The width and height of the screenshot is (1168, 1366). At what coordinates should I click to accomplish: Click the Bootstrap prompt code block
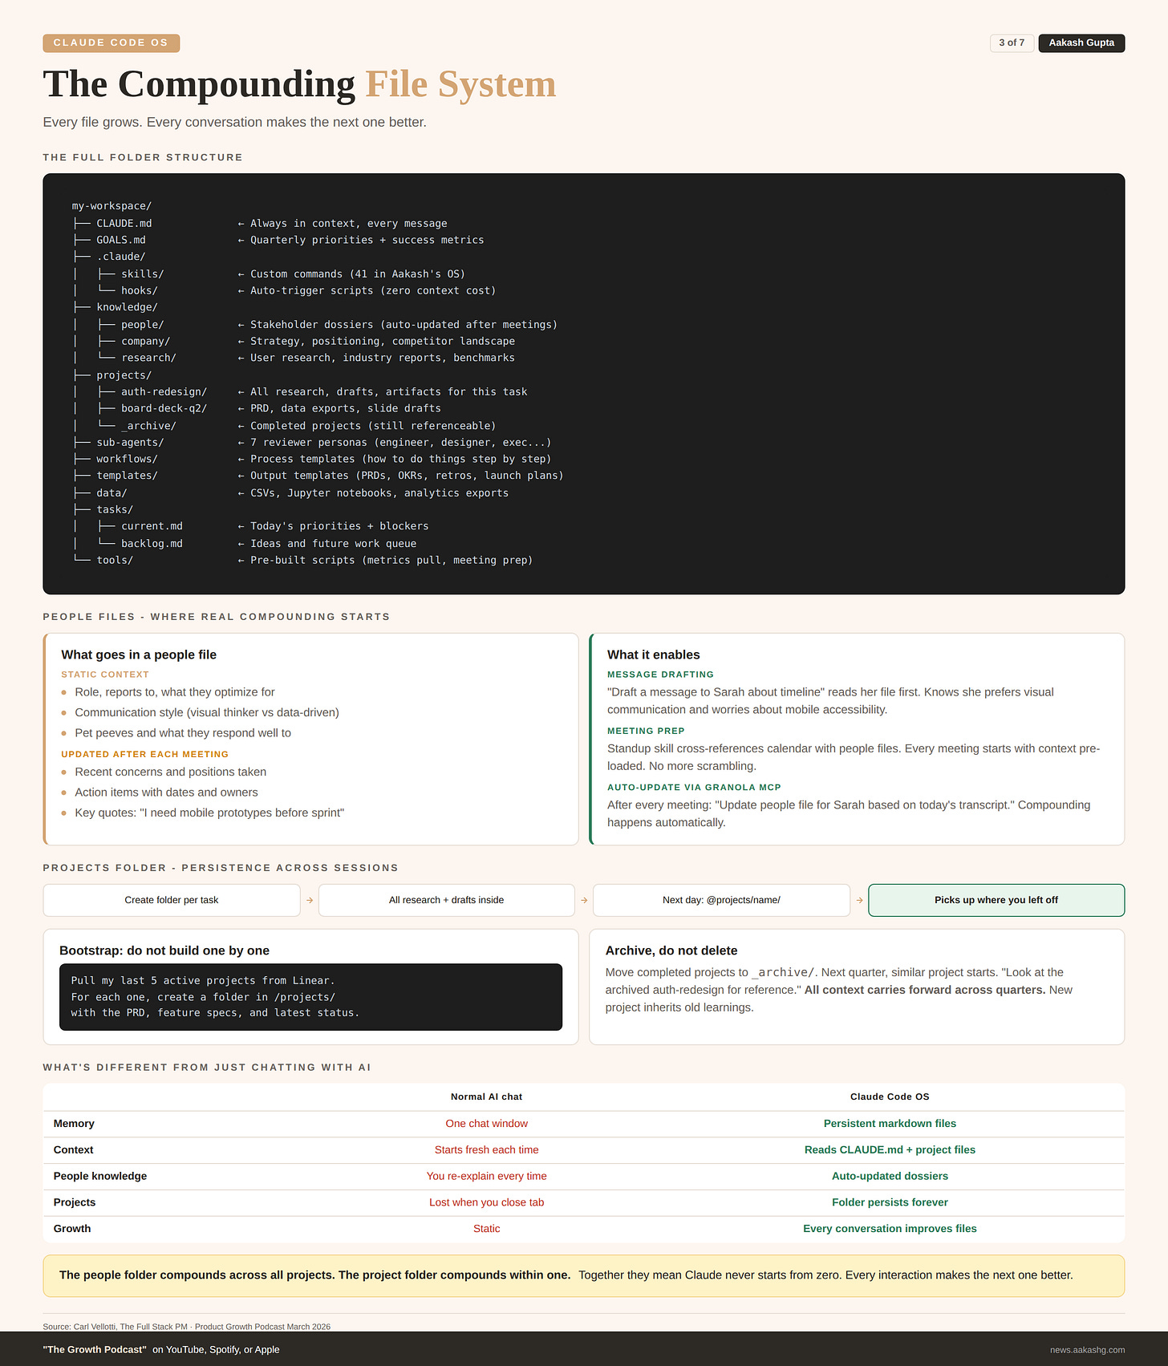310,997
